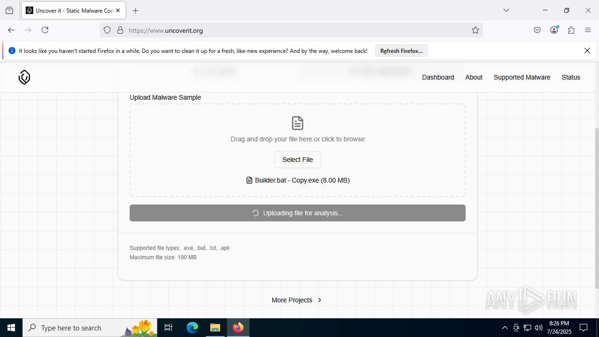Launch Microsoft Edge from taskbar
This screenshot has width=599, height=337.
point(192,328)
